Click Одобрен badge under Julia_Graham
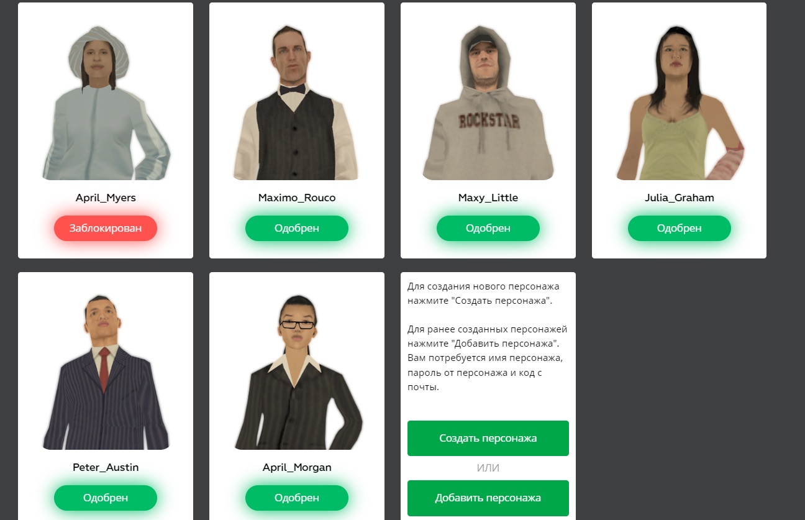 coord(680,228)
